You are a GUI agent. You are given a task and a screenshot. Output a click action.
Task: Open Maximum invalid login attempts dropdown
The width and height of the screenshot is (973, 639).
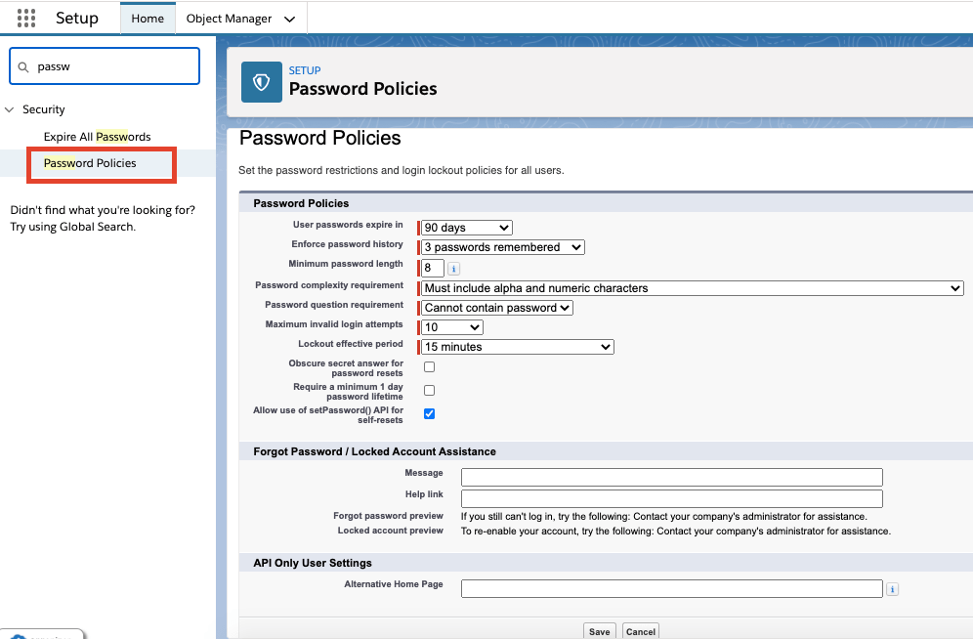click(x=451, y=327)
